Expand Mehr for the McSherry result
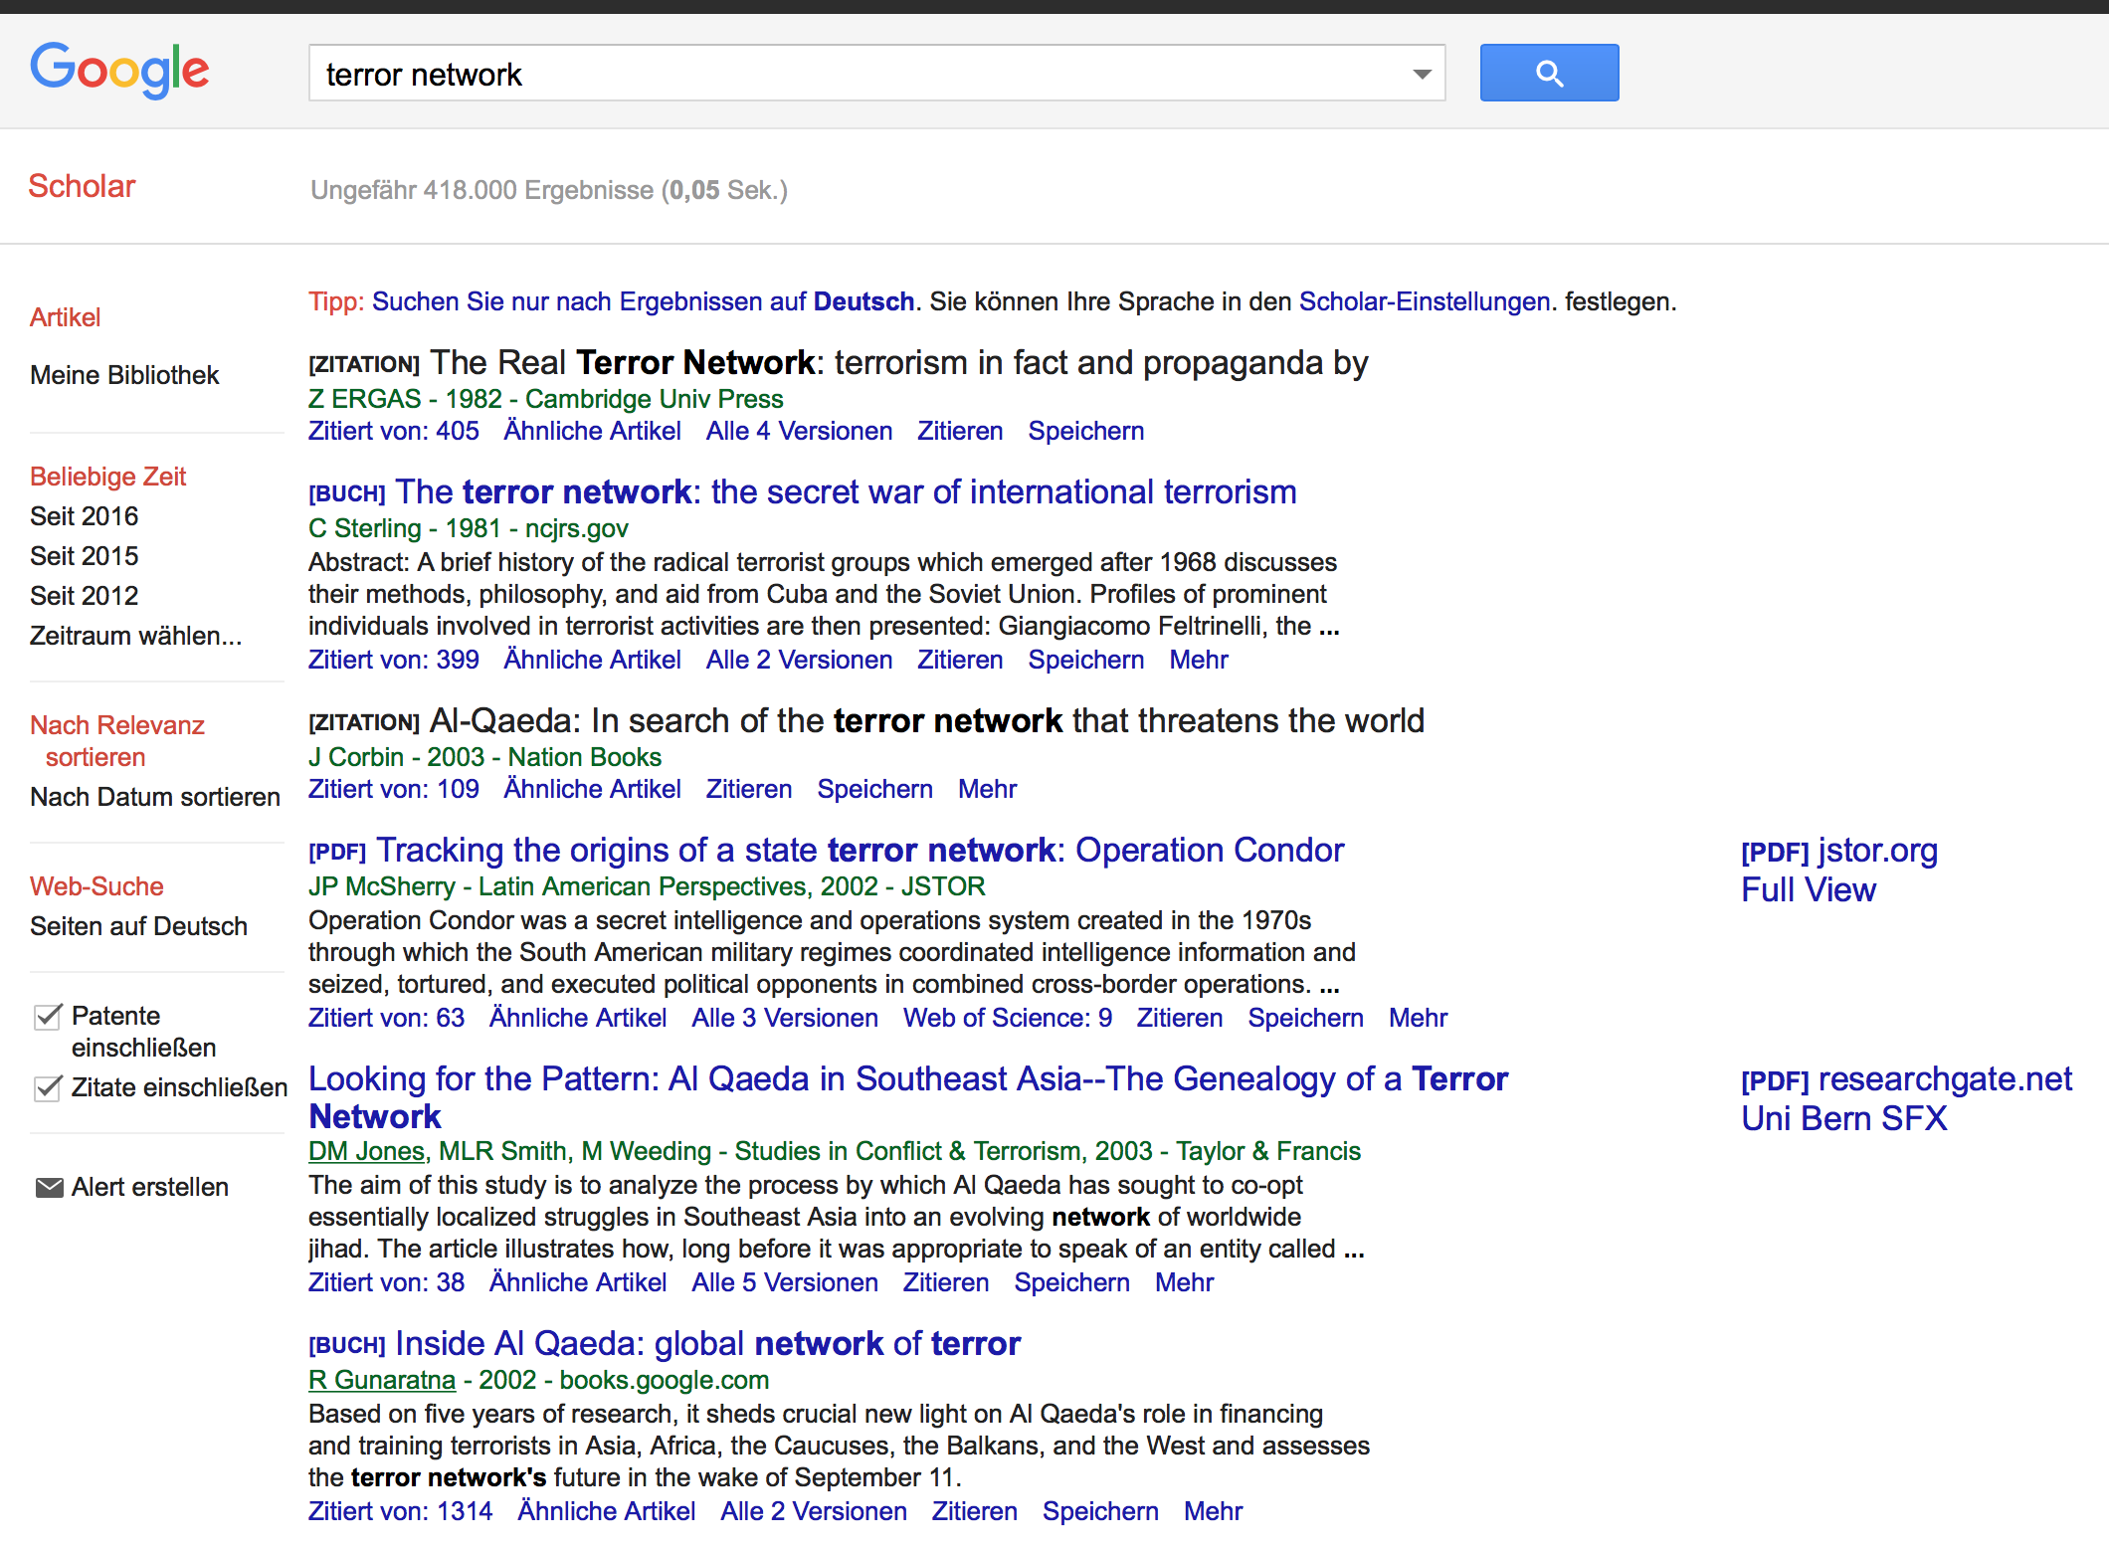This screenshot has height=1550, width=2109. (1418, 1018)
